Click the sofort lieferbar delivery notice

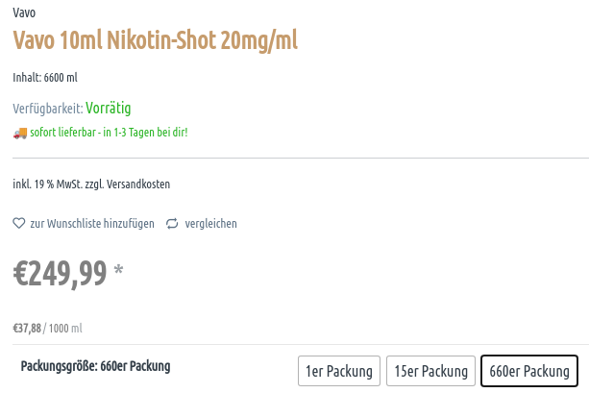click(x=109, y=133)
